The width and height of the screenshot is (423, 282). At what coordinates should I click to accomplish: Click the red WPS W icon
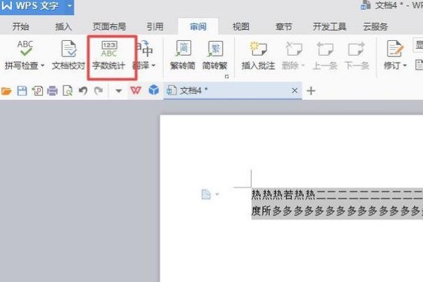[135, 90]
